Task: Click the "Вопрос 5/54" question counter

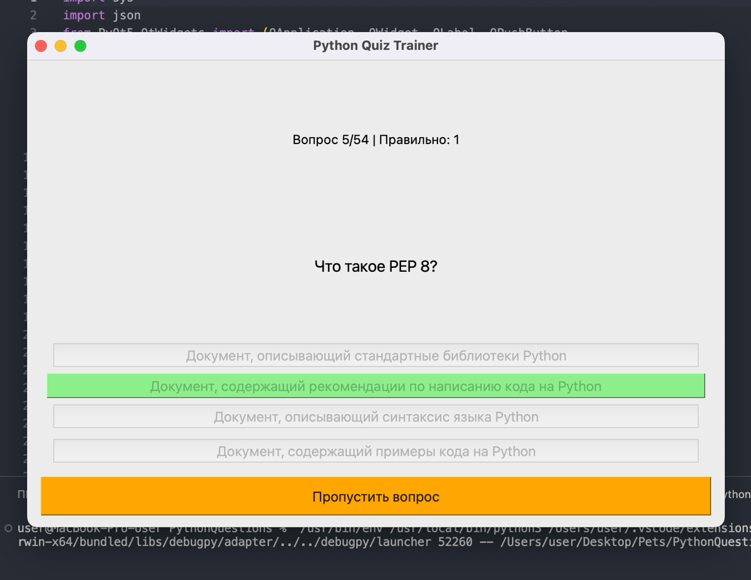Action: 330,140
